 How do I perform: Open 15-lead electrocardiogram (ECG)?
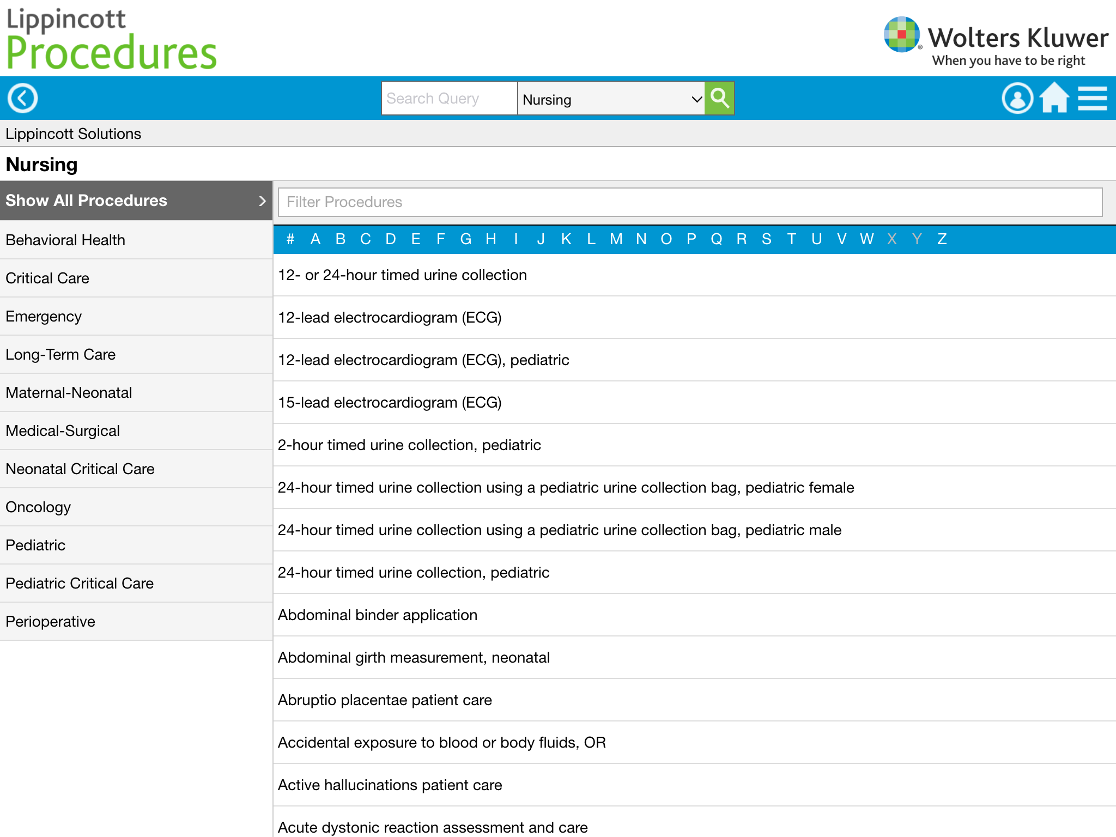[x=694, y=403]
